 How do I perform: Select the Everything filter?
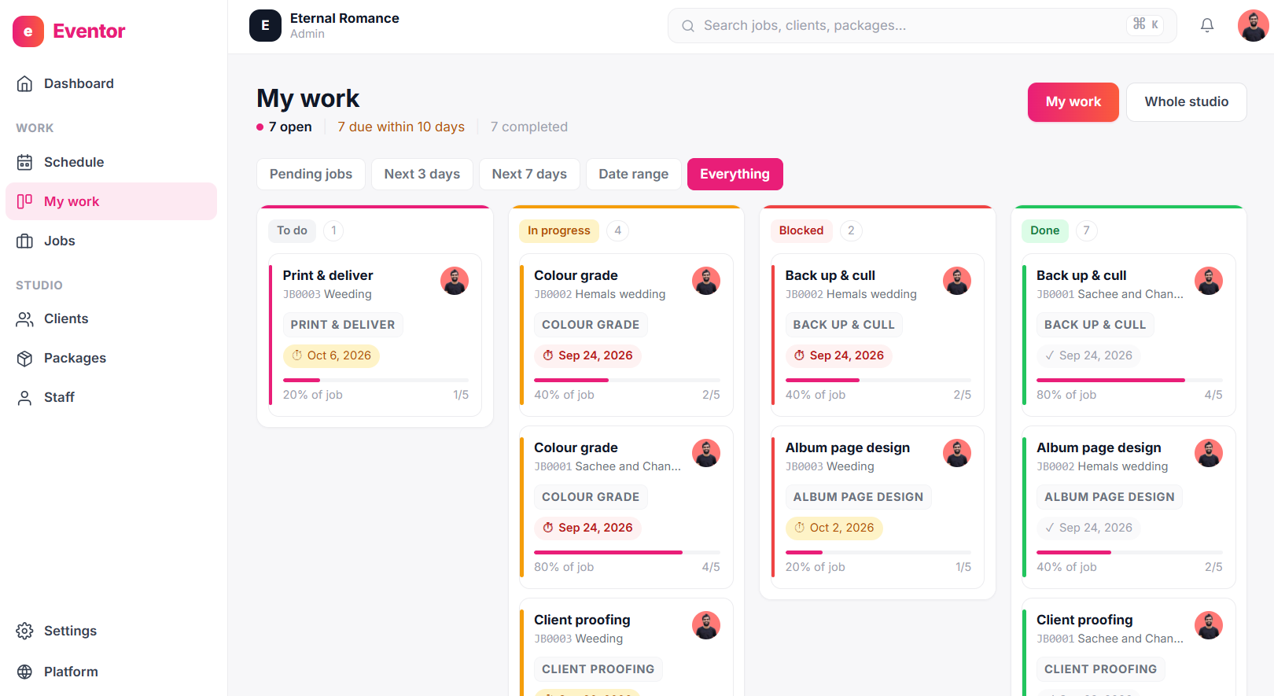[735, 174]
